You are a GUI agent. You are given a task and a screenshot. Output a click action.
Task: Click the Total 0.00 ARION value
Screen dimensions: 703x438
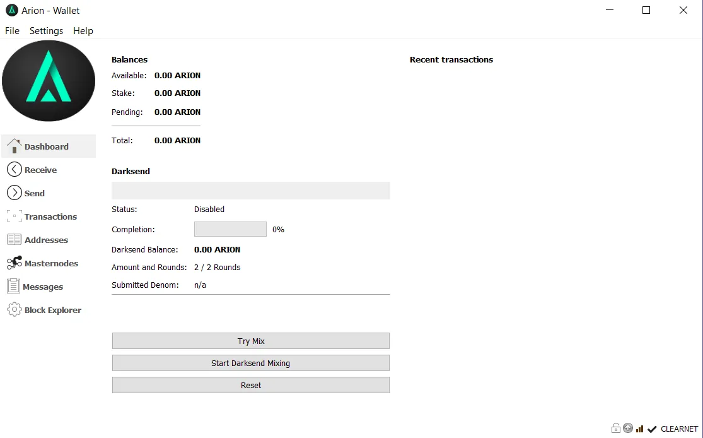point(178,141)
